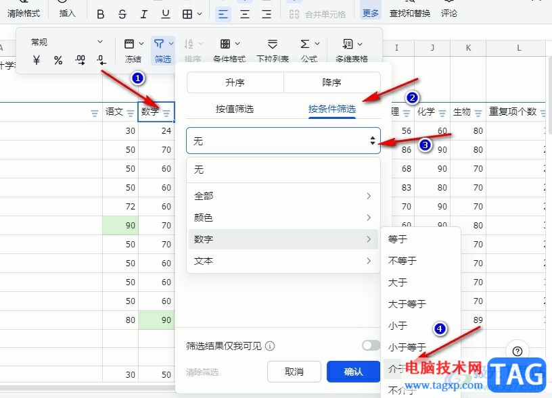Open 常规 number format dropdown
Screen dimensions: 552x398
click(x=66, y=42)
